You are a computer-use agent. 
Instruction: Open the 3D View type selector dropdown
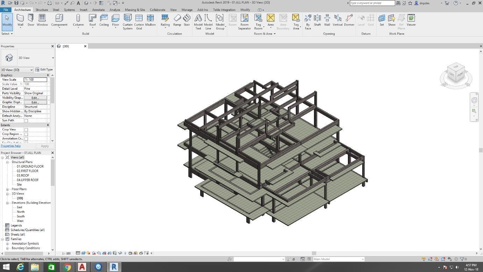pyautogui.click(x=53, y=58)
